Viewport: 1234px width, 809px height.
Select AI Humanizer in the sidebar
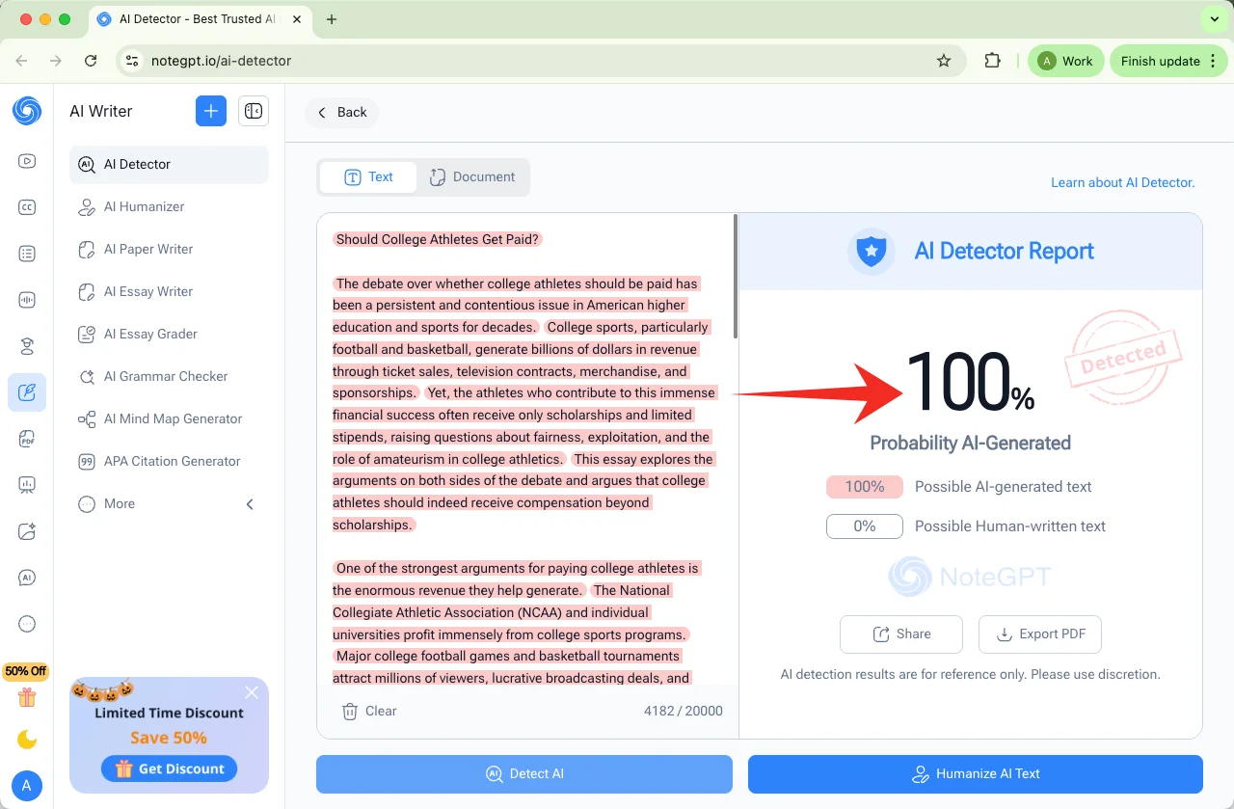(x=144, y=206)
